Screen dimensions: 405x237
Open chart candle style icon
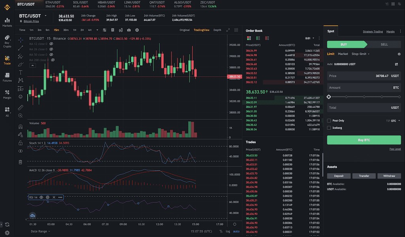coord(121,30)
